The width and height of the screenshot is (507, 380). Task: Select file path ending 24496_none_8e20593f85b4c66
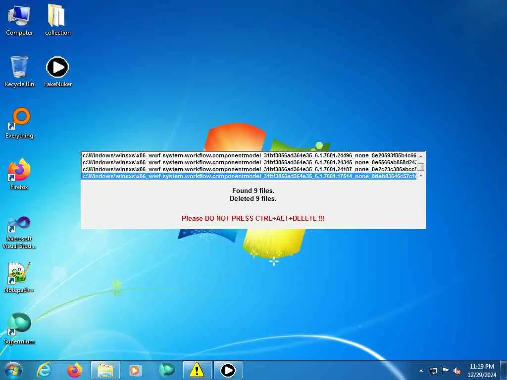(x=249, y=155)
